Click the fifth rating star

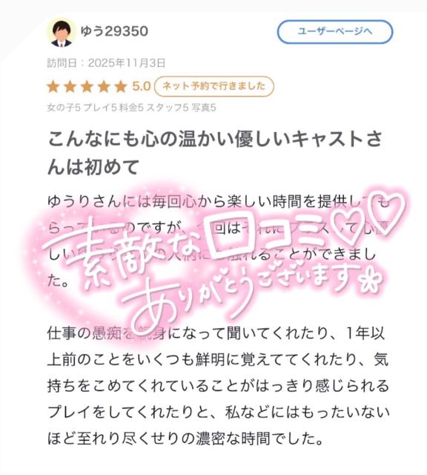click(x=120, y=87)
